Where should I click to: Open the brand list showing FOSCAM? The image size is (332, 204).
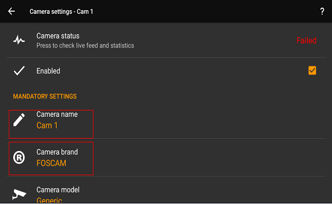(51, 164)
